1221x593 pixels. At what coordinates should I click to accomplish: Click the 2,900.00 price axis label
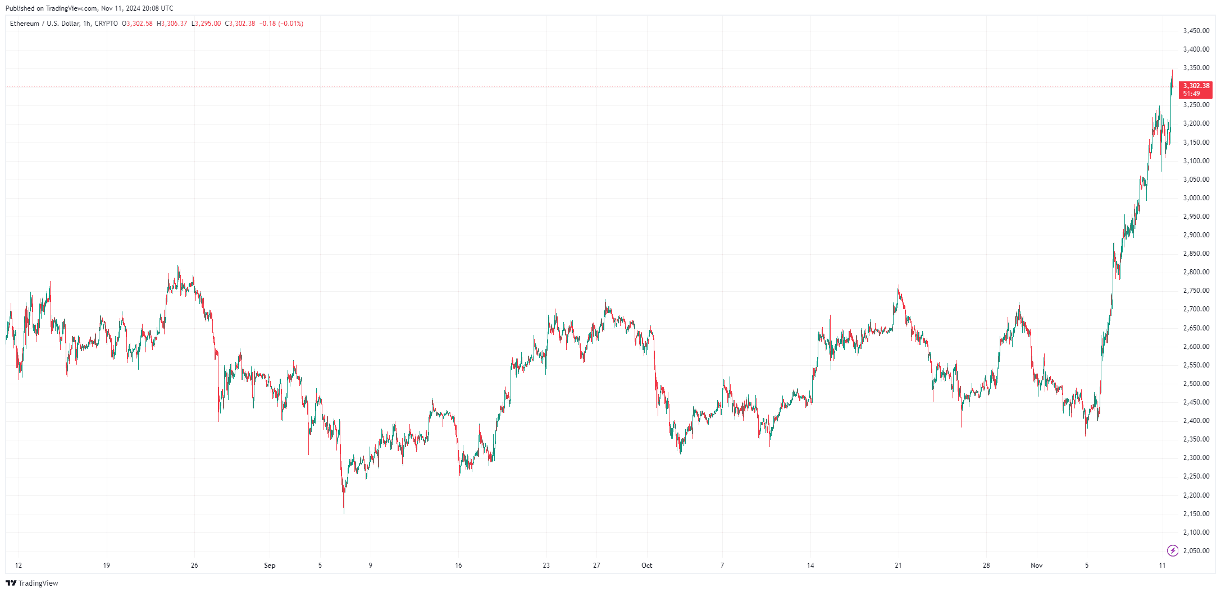[1196, 235]
